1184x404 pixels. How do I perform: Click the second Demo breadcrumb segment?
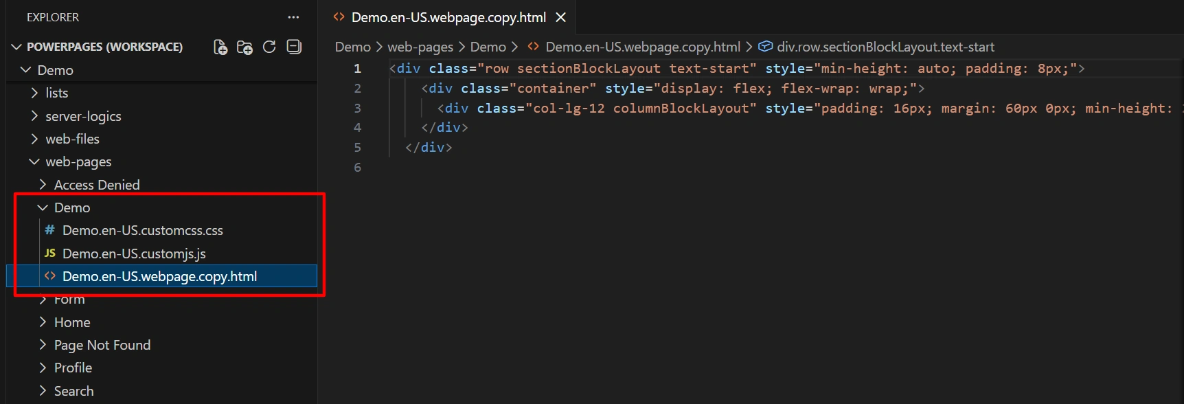tap(488, 47)
